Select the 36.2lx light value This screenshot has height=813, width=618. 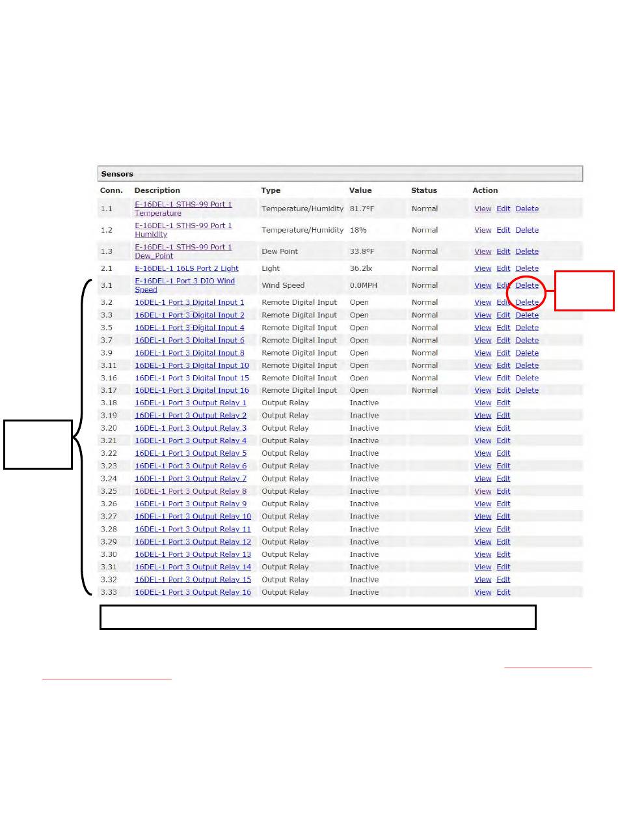pos(361,268)
